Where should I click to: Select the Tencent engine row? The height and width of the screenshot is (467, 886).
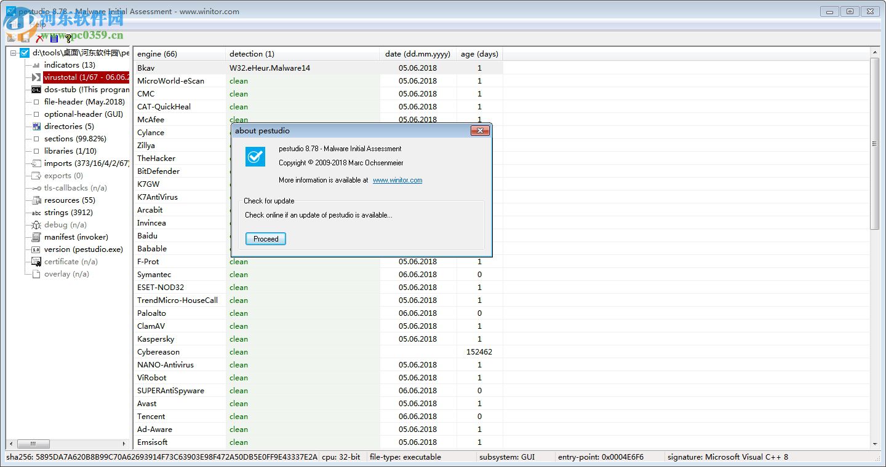(x=318, y=416)
